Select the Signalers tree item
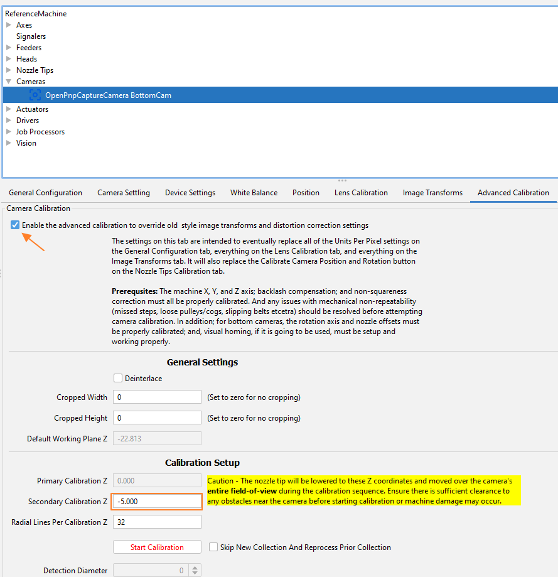Image resolution: width=558 pixels, height=577 pixels. click(31, 36)
